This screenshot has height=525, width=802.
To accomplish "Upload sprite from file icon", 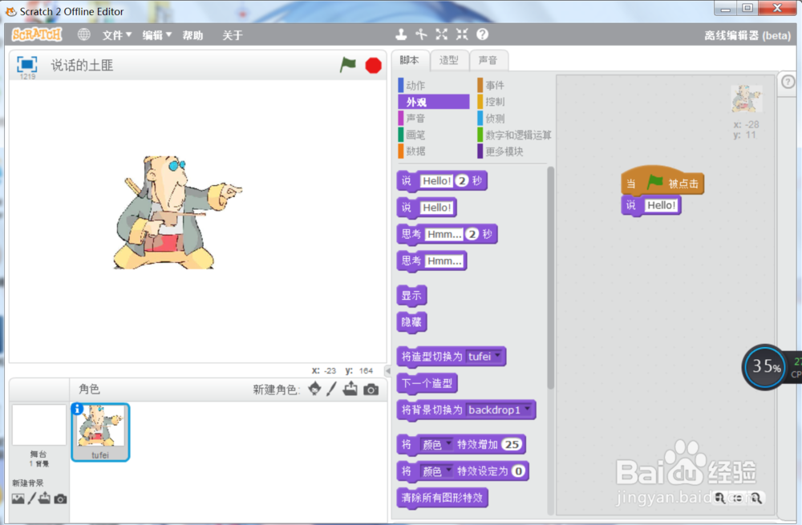I will (x=350, y=389).
